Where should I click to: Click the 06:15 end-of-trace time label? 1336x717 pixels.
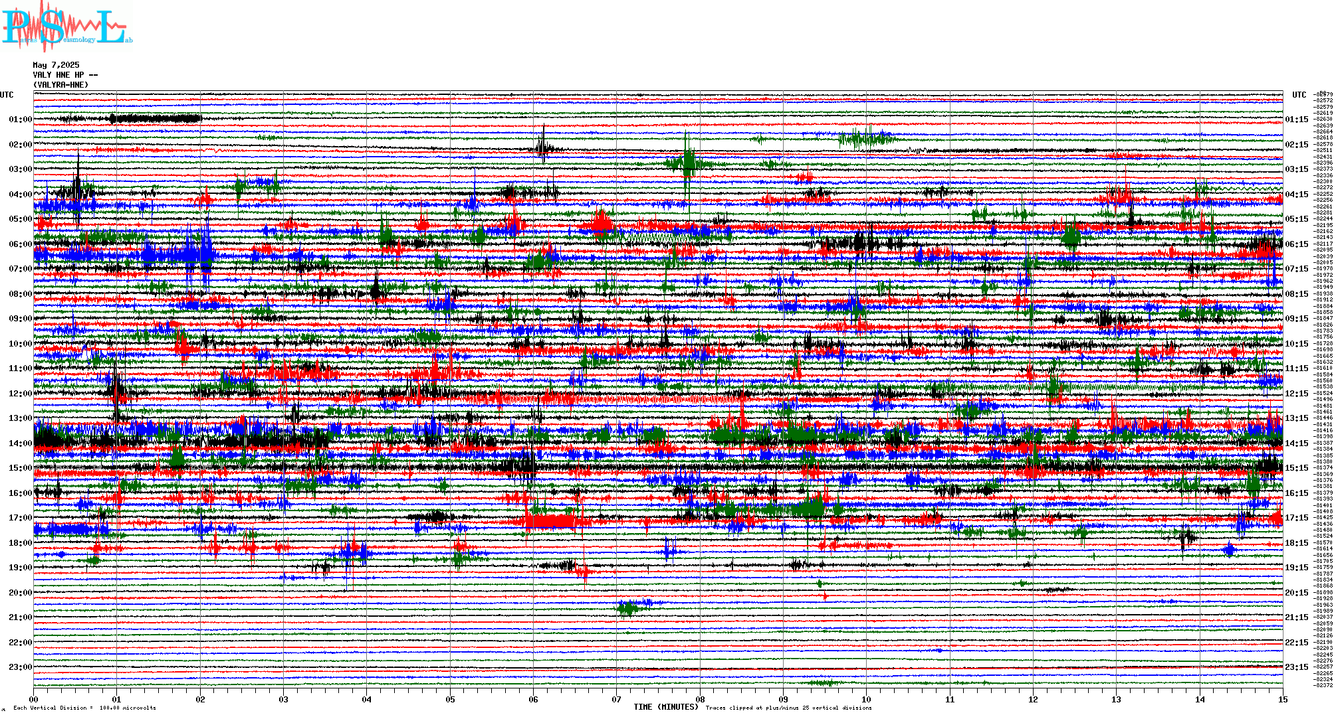click(1297, 244)
